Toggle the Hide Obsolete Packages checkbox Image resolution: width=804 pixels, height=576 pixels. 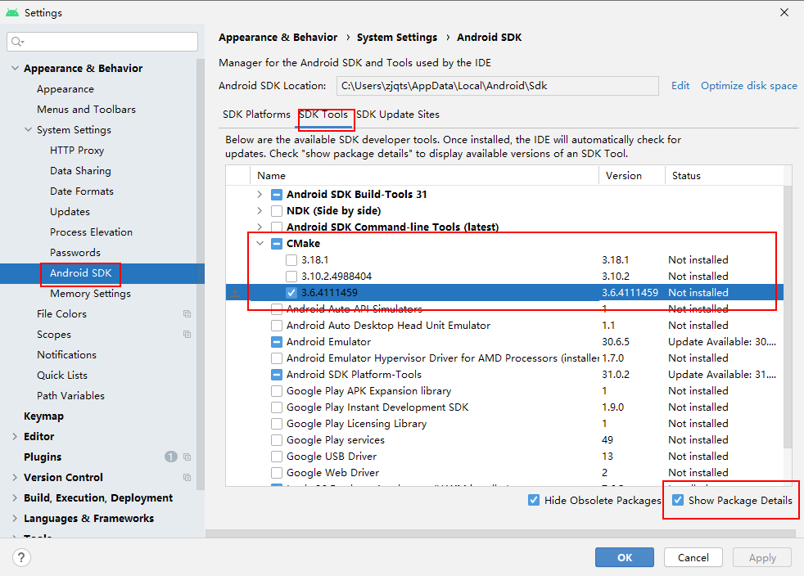(534, 500)
